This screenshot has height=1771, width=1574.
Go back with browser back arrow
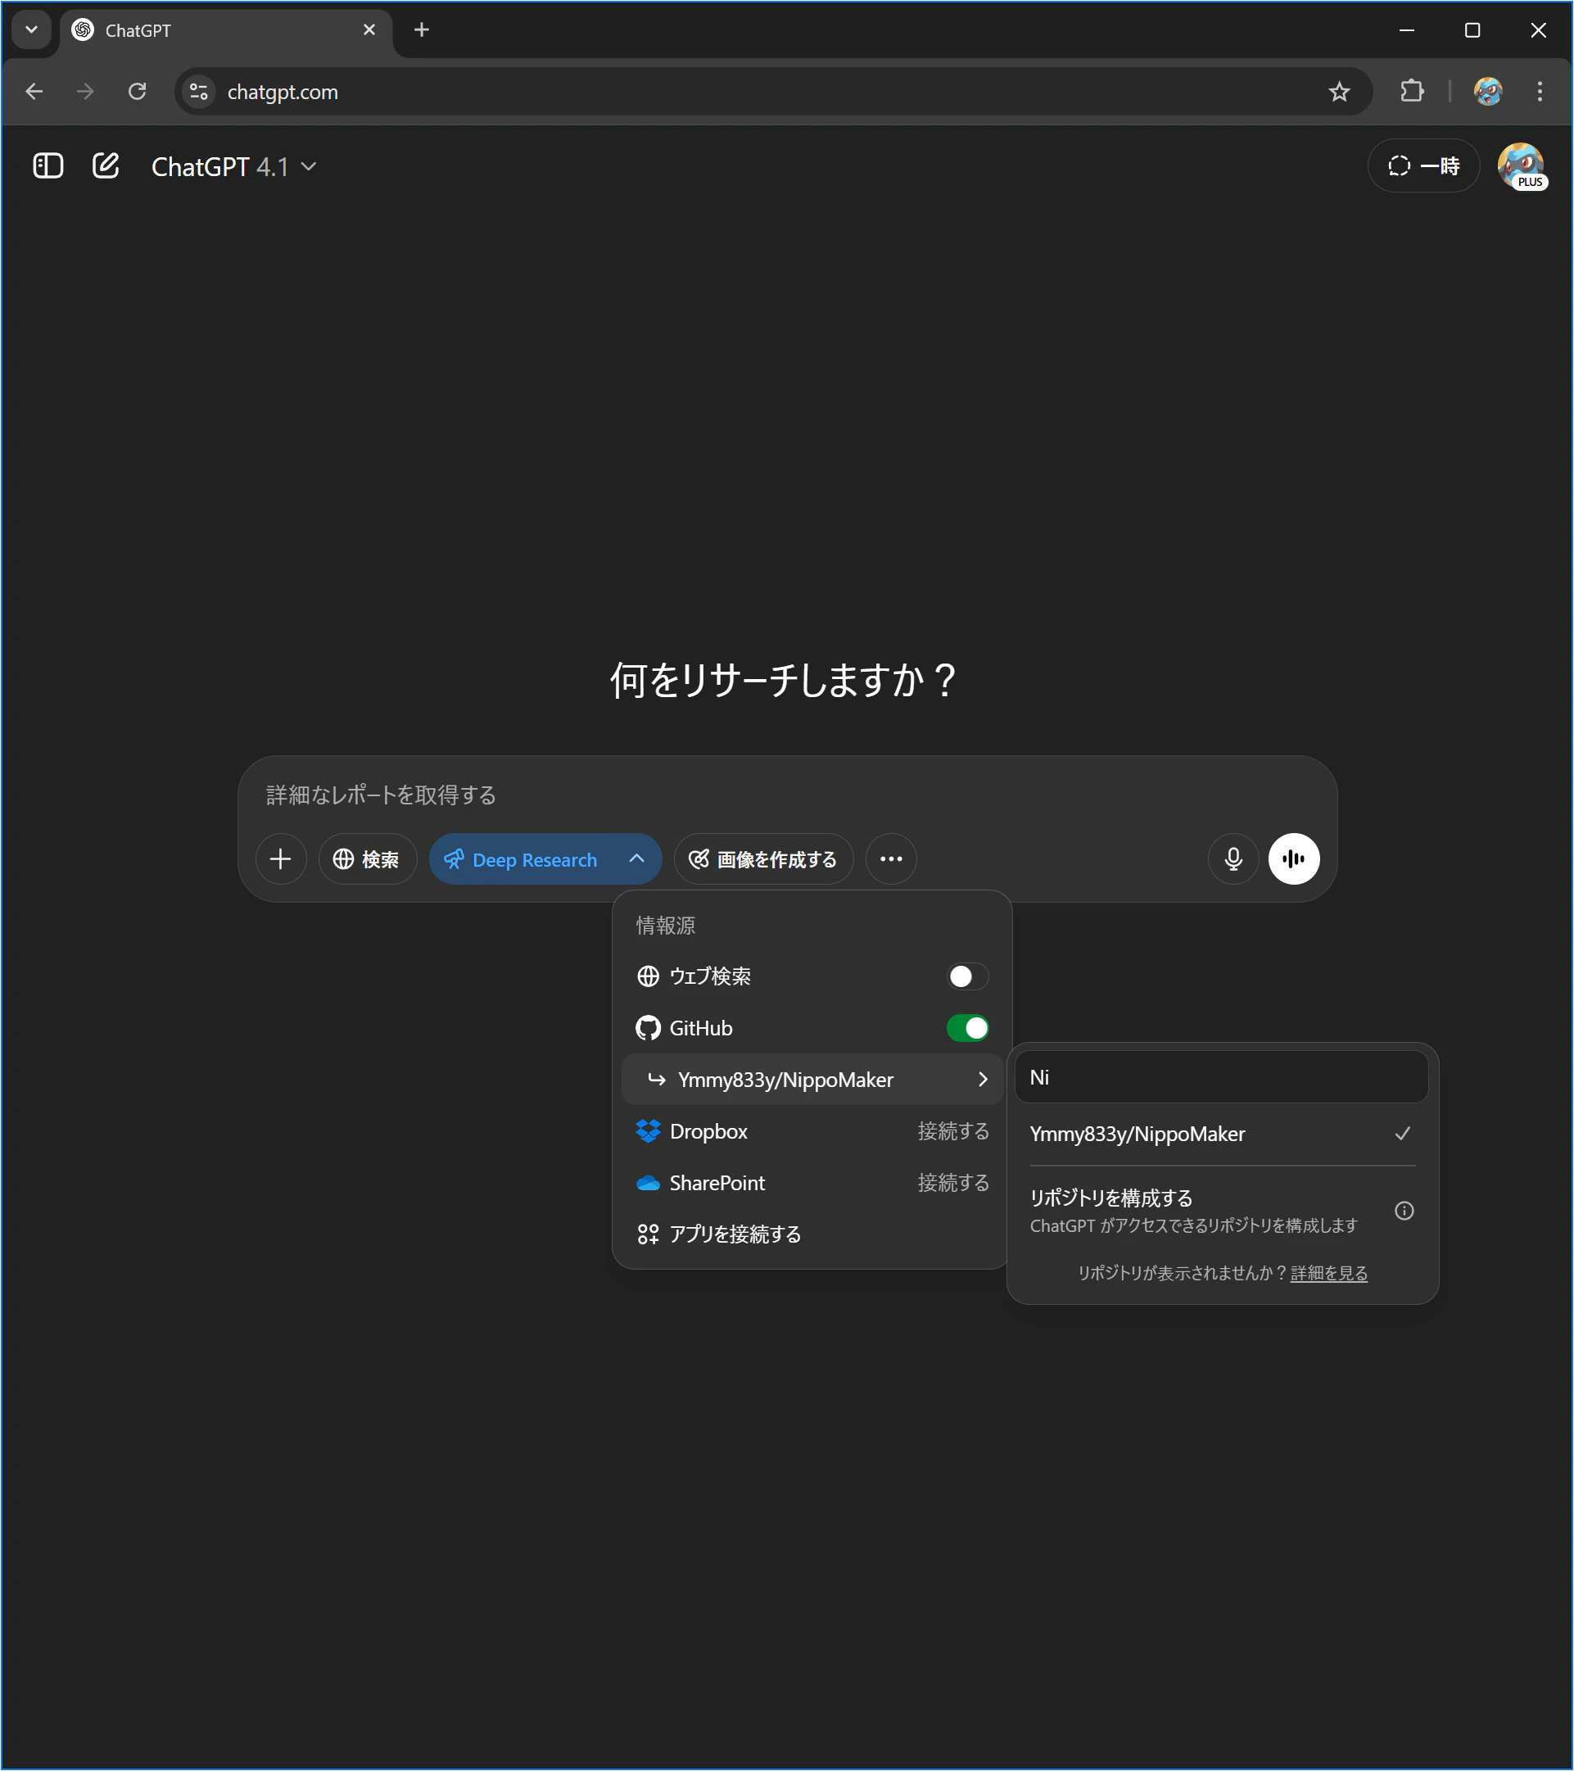point(34,91)
